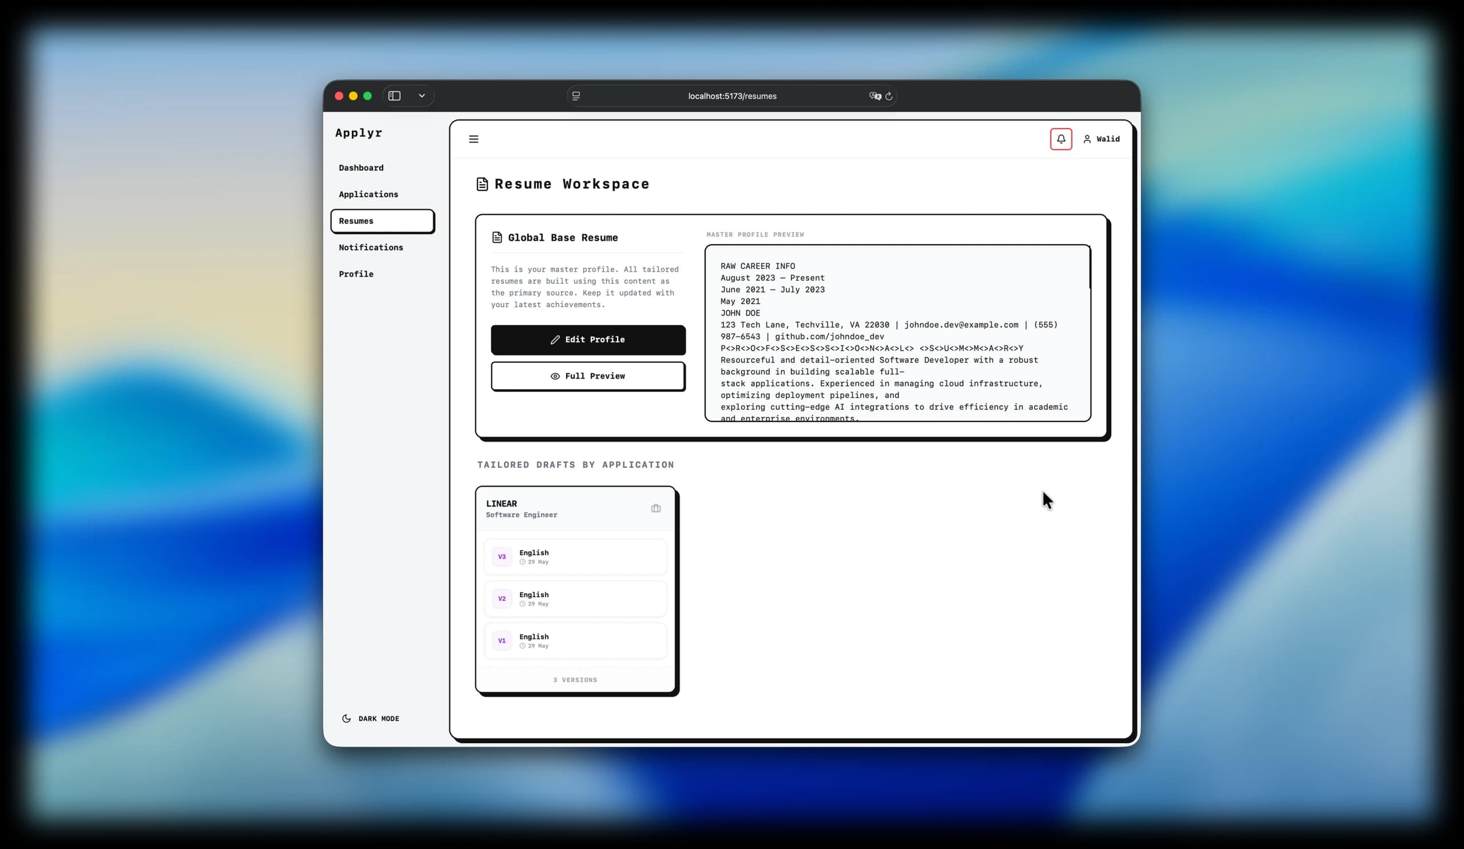Click the briefcase icon on LINEAR card
This screenshot has height=849, width=1464.
656,508
